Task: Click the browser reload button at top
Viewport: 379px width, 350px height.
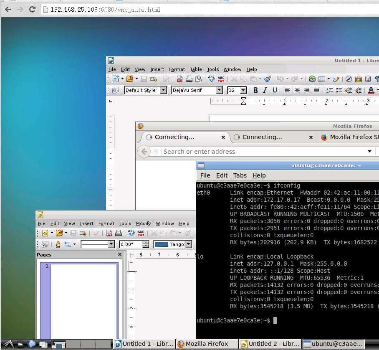Action: tap(32, 10)
